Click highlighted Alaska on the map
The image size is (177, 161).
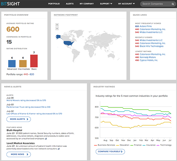coord(58,37)
